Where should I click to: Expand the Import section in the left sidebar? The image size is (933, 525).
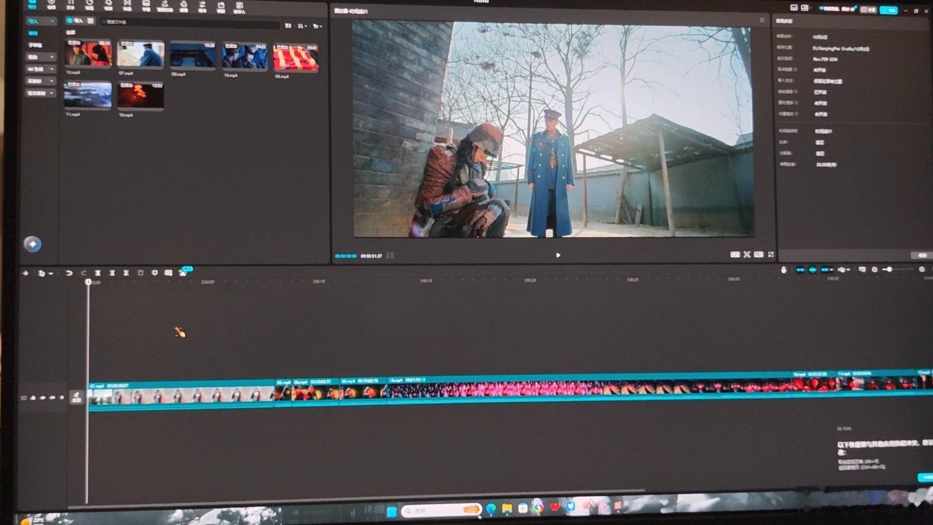coord(41,21)
